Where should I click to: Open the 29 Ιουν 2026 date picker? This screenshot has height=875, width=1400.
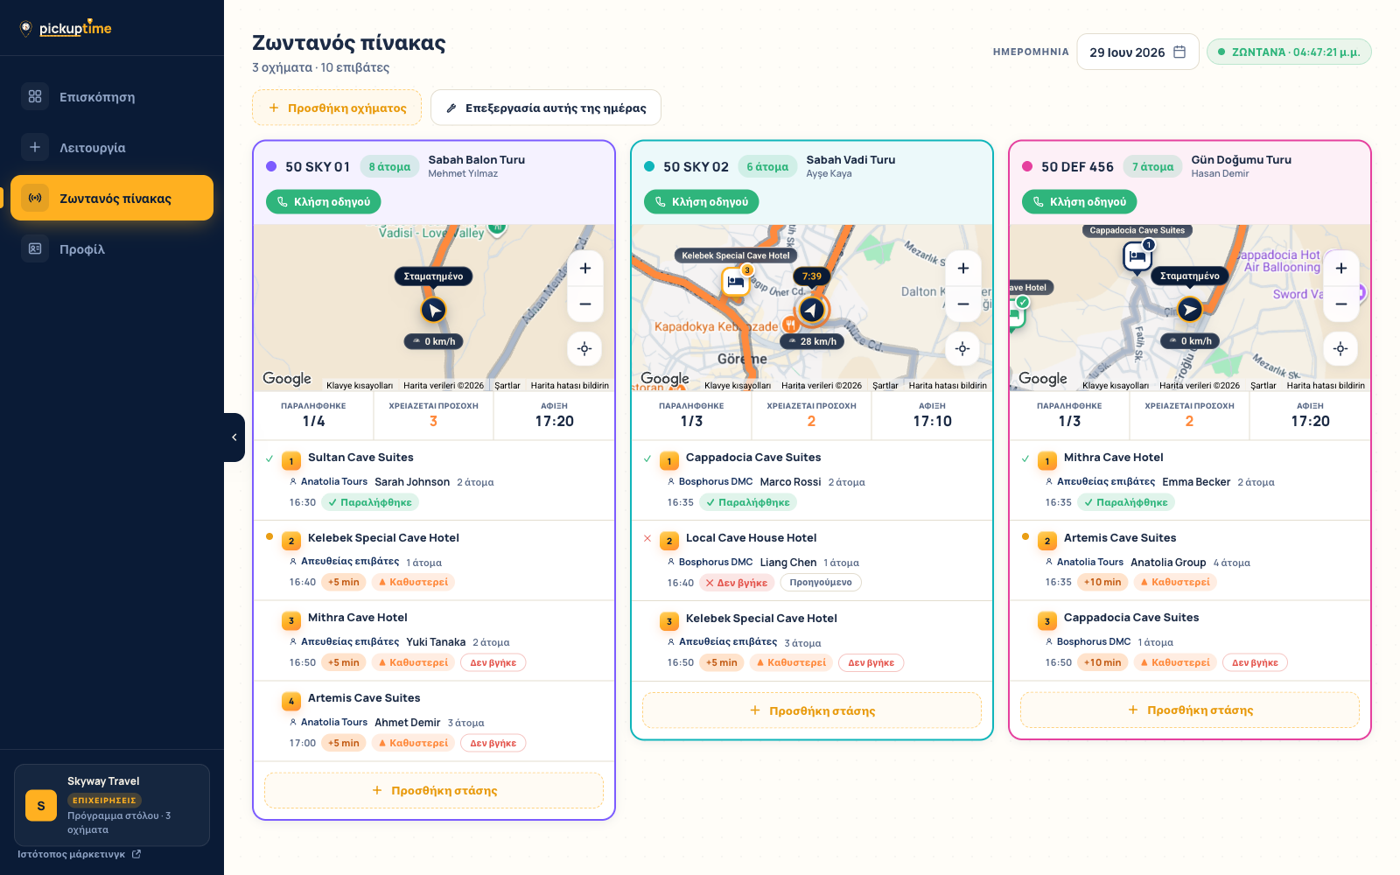pos(1137,52)
